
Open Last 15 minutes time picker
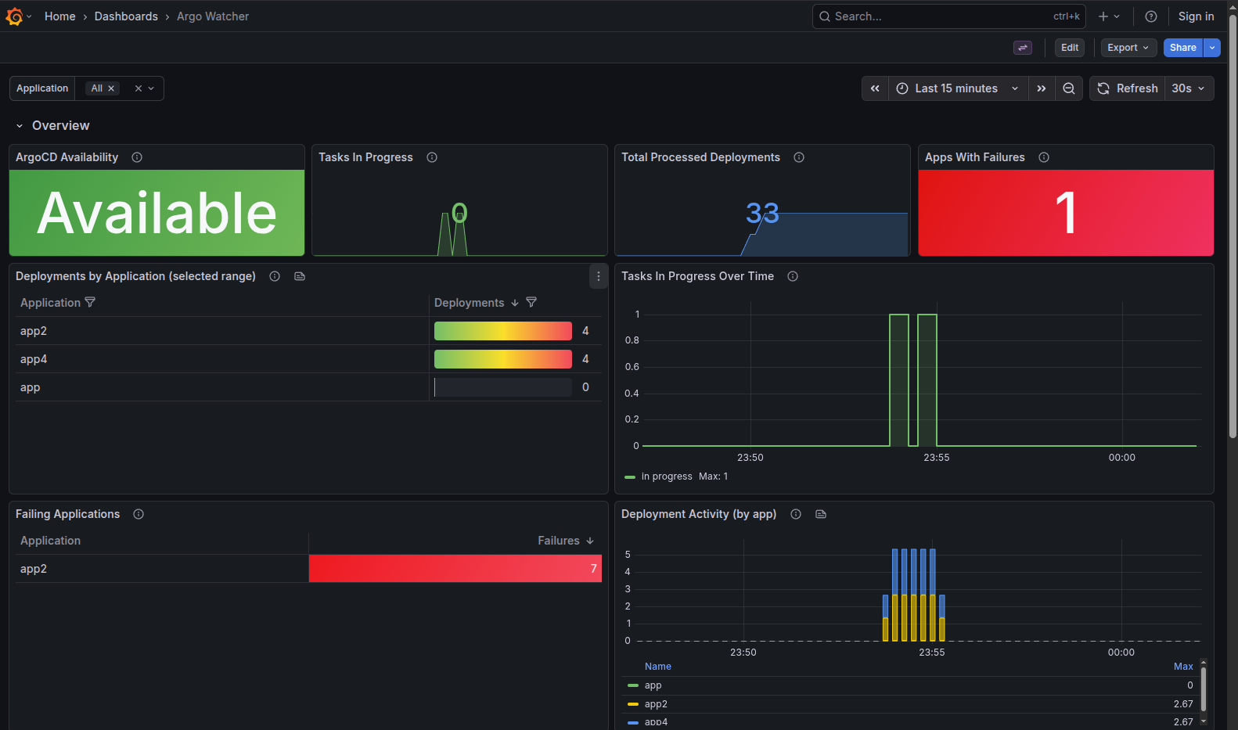(x=958, y=88)
